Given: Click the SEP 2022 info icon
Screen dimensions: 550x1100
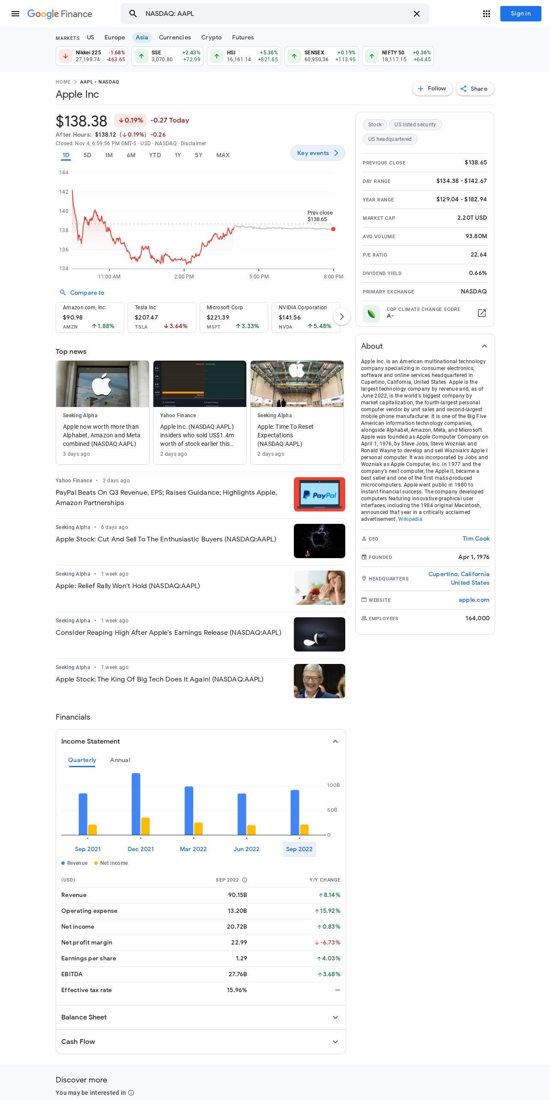Looking at the screenshot, I should (x=245, y=880).
